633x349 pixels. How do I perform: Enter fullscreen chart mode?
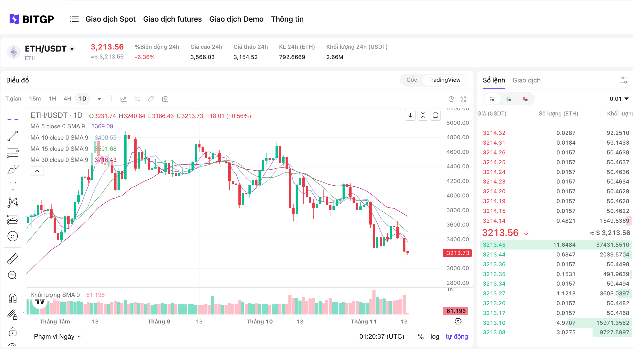pos(463,99)
